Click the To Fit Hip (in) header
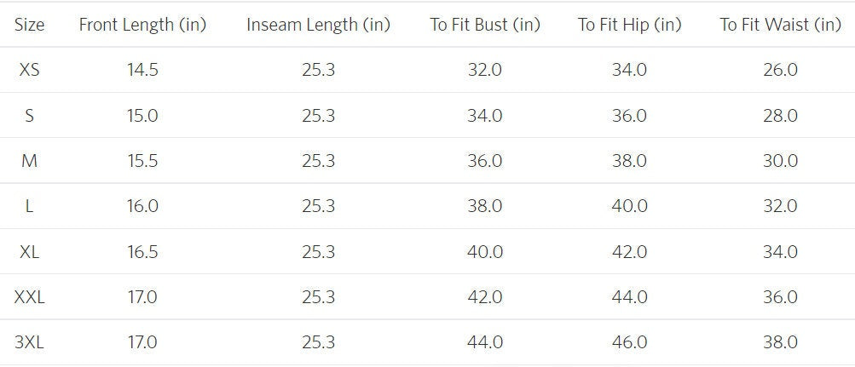Screen dimensions: 855x367 630,25
